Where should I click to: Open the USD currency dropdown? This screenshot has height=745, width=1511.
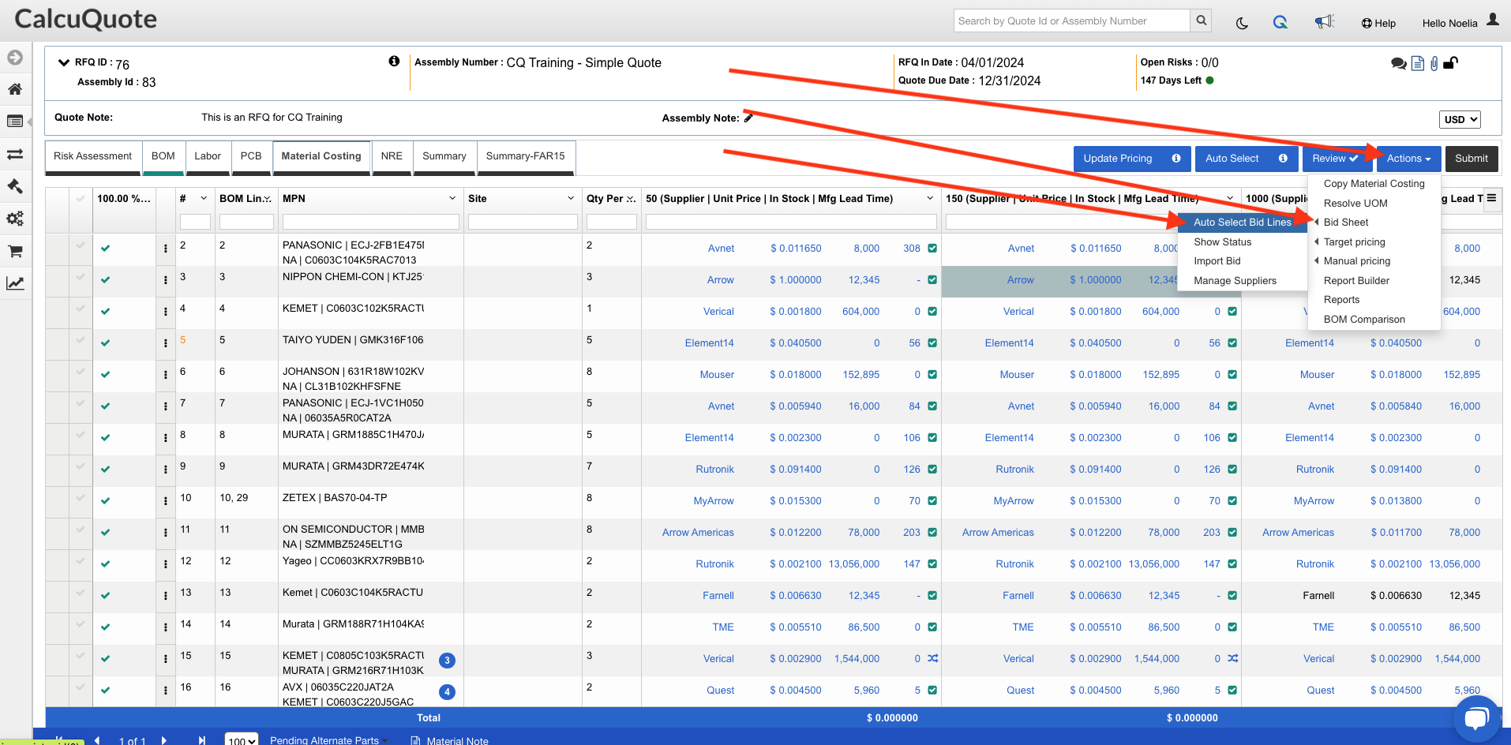(x=1460, y=119)
